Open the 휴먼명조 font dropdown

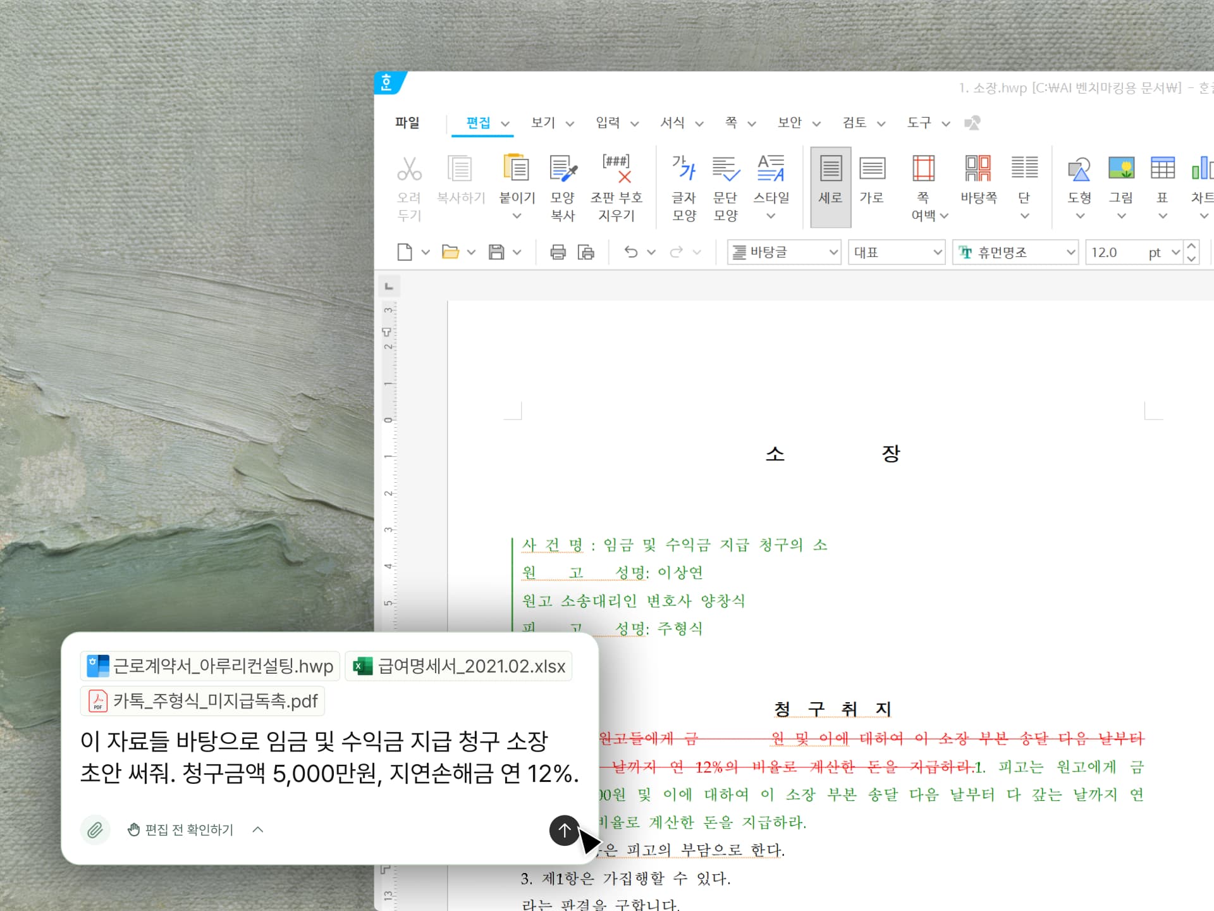[1014, 252]
